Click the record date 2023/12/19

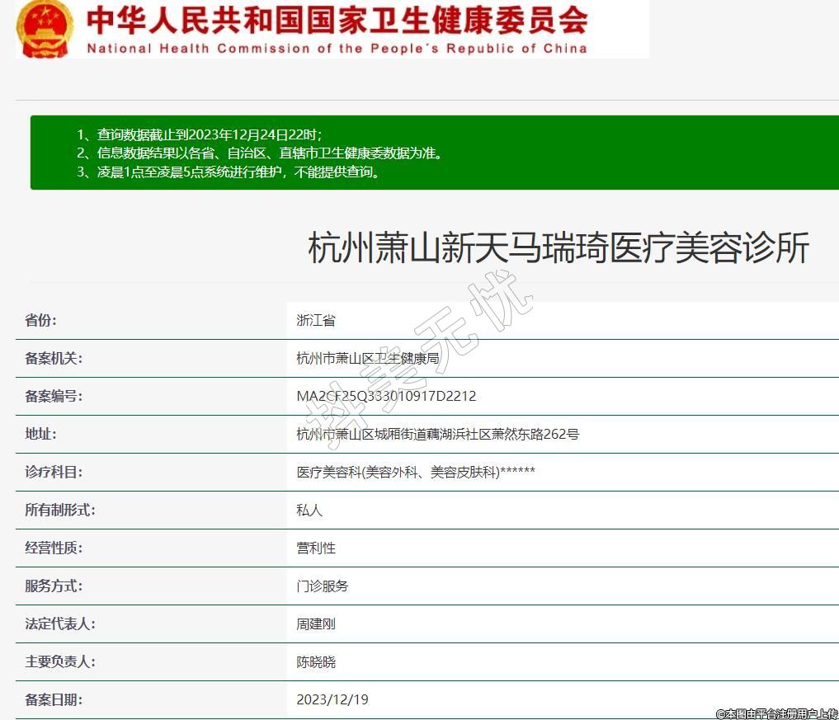332,700
